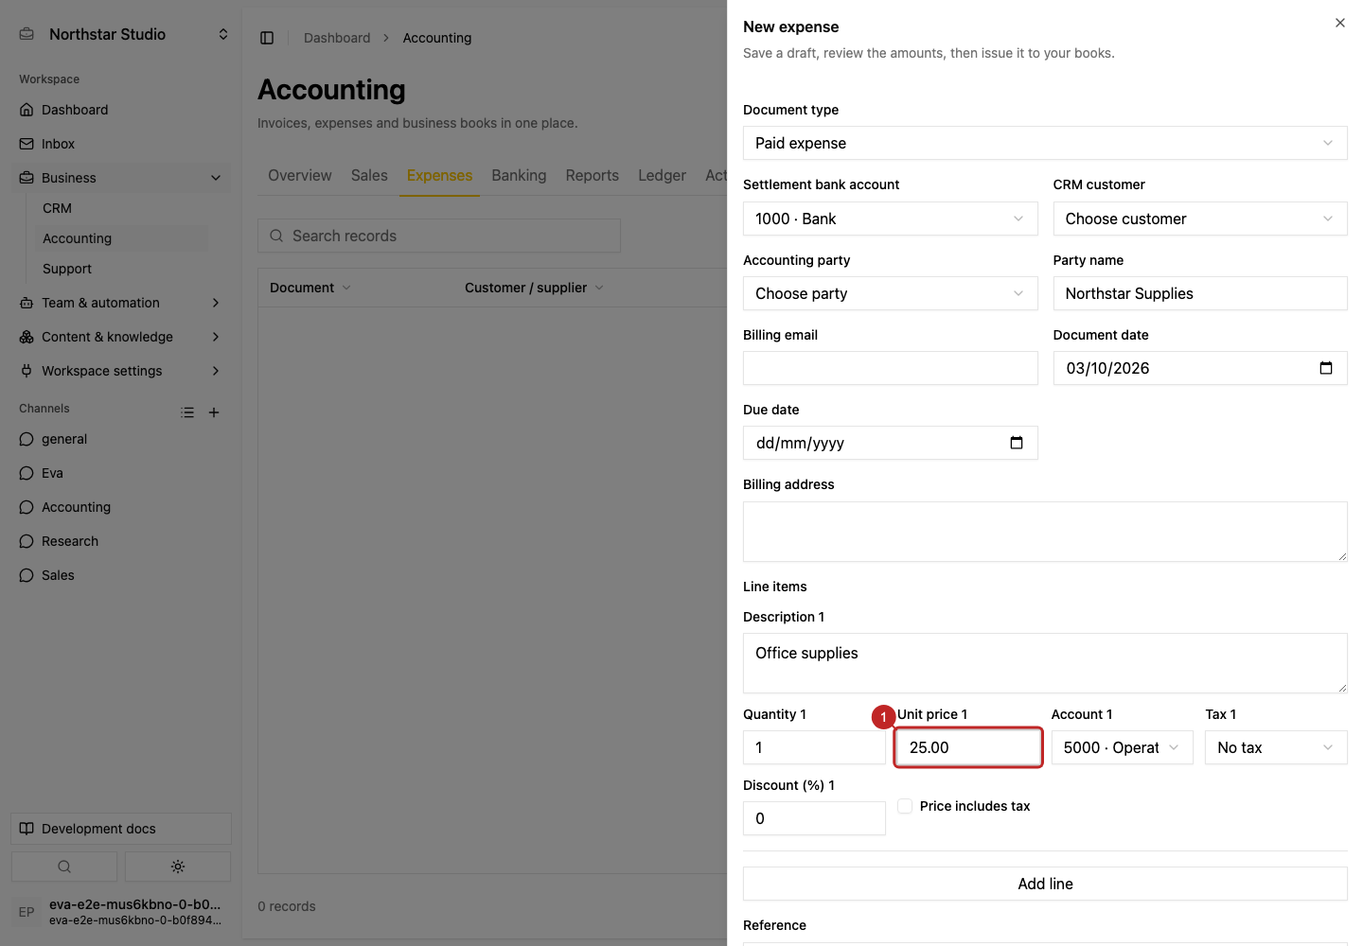Viewport: 1363px width, 946px height.
Task: Add a new channel with plus icon
Action: 214,412
